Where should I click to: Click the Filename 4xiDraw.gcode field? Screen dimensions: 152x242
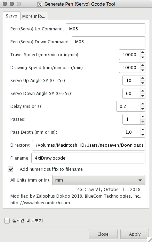pos(88,158)
